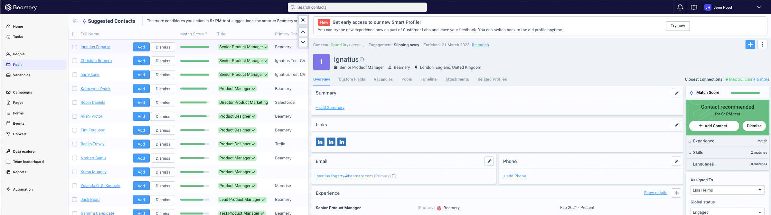Expand the Skills matches section
Viewport: 771px width, 215px height.
[x=728, y=153]
